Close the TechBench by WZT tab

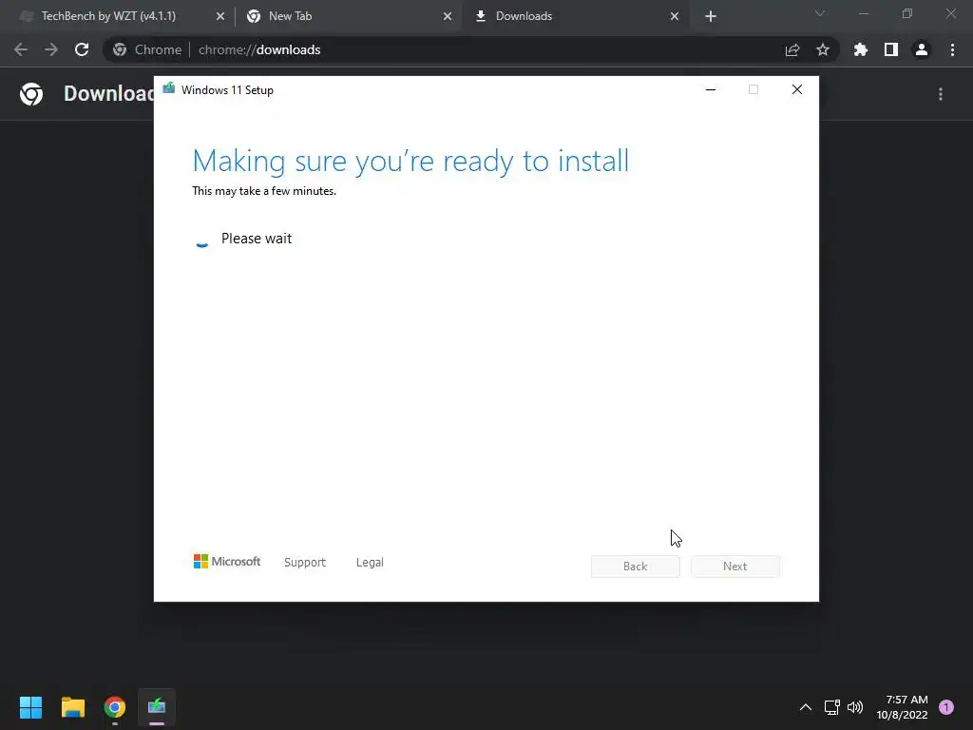(x=220, y=16)
